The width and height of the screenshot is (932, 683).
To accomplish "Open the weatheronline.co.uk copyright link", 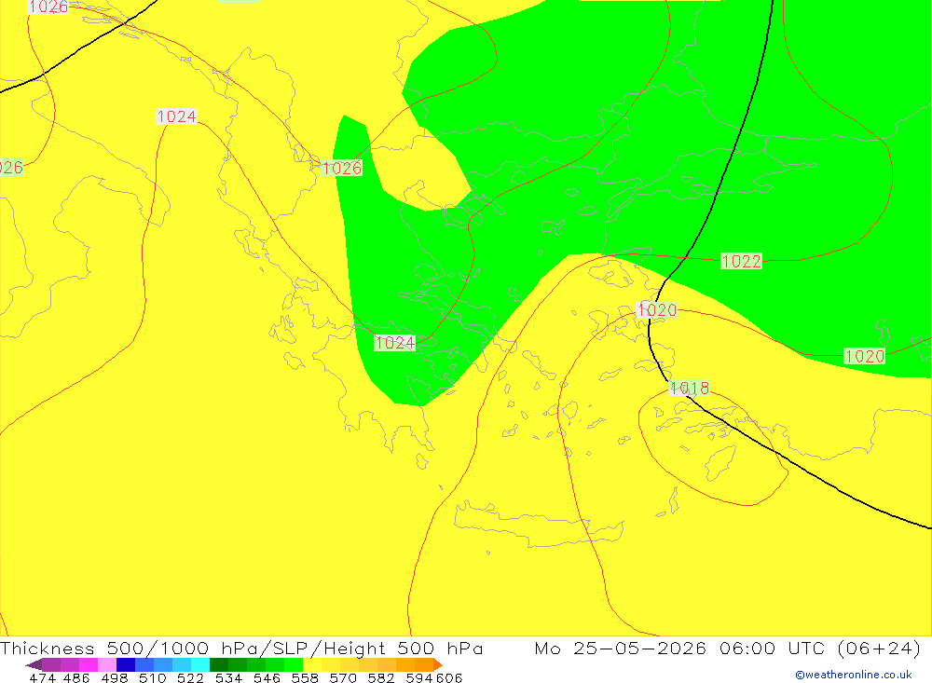I will click(853, 675).
